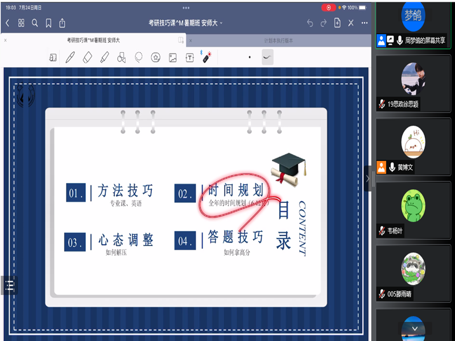The height and width of the screenshot is (341, 455).
Task: Expand the document title dropdown
Action: pyautogui.click(x=221, y=23)
